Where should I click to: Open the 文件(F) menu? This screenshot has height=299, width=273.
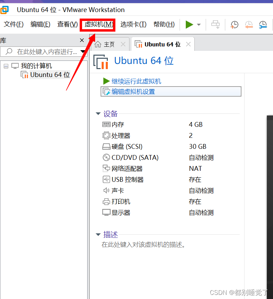click(13, 24)
